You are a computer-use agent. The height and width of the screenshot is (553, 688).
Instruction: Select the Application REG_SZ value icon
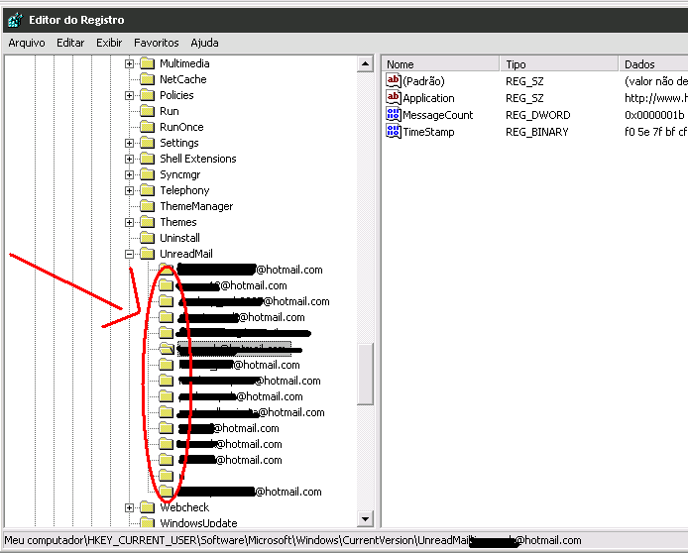click(x=394, y=98)
